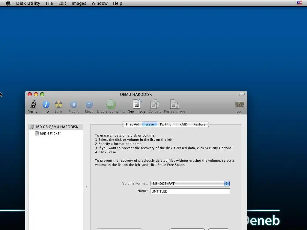Close the QEMU HARDDISK window
Viewport: 307px width, 230px height.
click(x=30, y=94)
